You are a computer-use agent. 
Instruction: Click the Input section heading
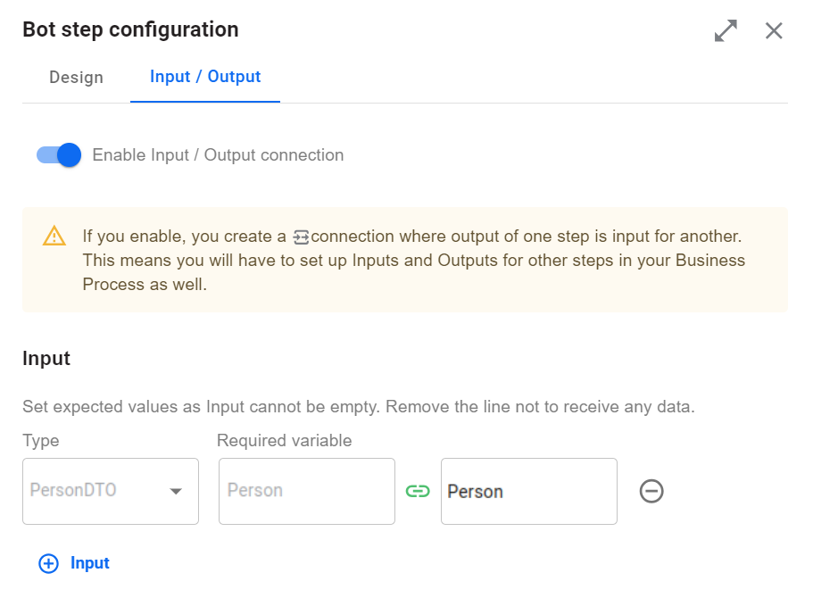46,359
